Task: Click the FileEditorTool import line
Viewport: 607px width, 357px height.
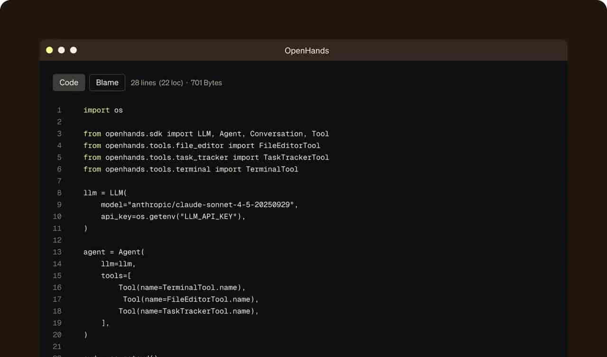Action: click(x=202, y=146)
